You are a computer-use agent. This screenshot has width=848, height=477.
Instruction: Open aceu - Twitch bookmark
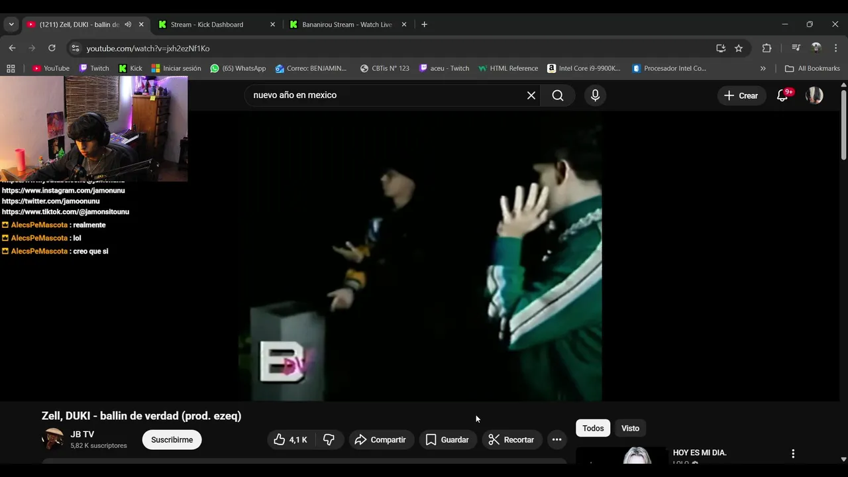click(x=445, y=68)
